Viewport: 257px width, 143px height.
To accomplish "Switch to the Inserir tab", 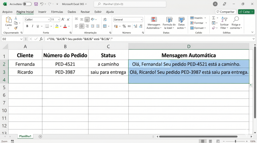I will [x=42, y=12].
